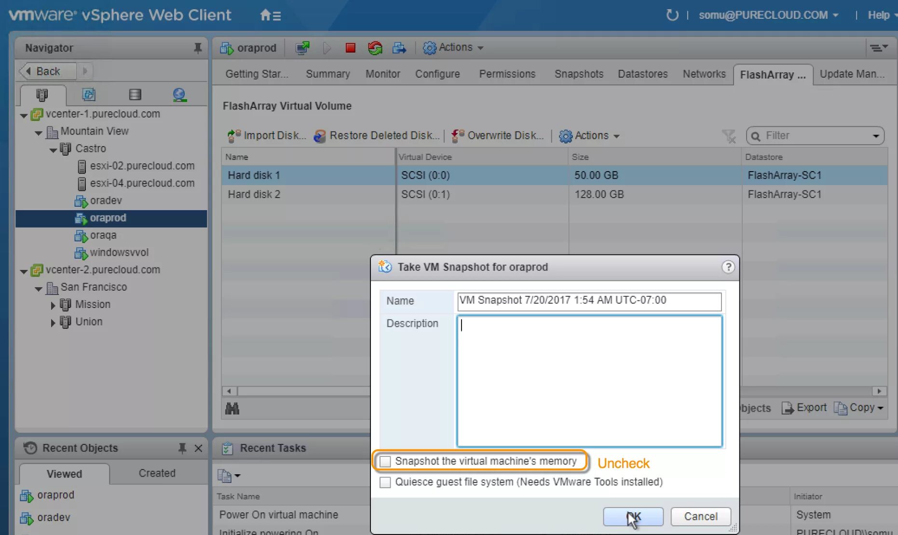Open the panel options menu icon
Image resolution: width=898 pixels, height=535 pixels.
pos(878,48)
